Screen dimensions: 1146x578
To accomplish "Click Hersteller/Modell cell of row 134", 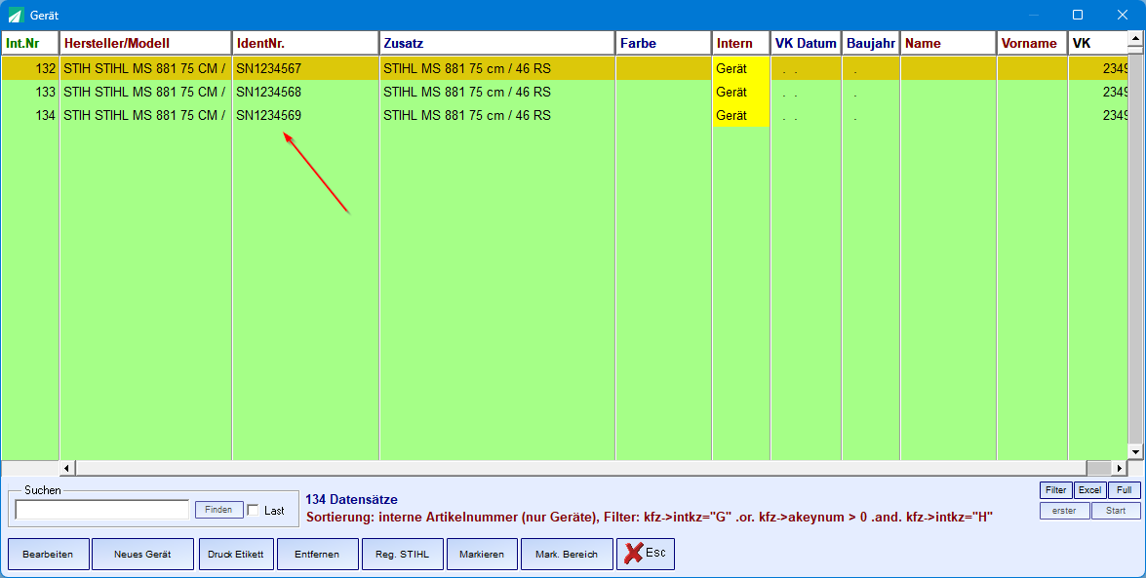I will (145, 115).
